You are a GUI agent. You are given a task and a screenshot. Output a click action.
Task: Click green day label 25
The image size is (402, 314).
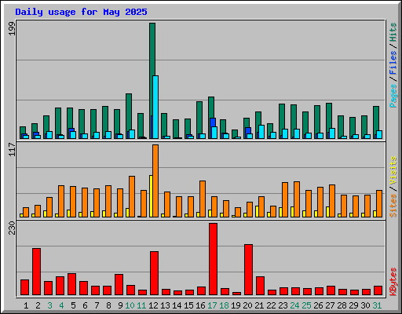coord(306,305)
